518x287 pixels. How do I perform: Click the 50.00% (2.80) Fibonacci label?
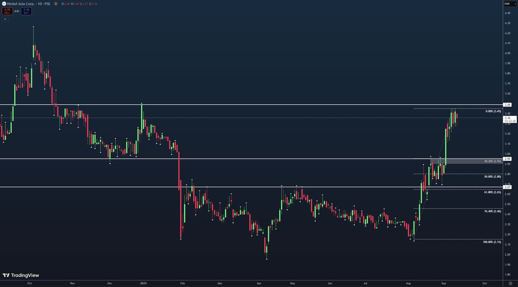pos(492,177)
